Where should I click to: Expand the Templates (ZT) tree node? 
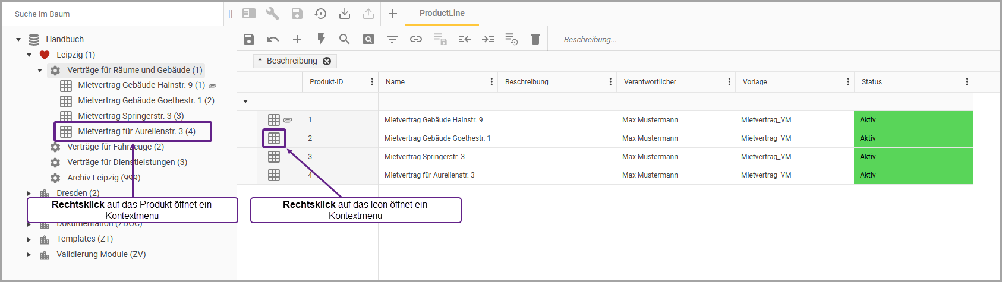click(29, 239)
